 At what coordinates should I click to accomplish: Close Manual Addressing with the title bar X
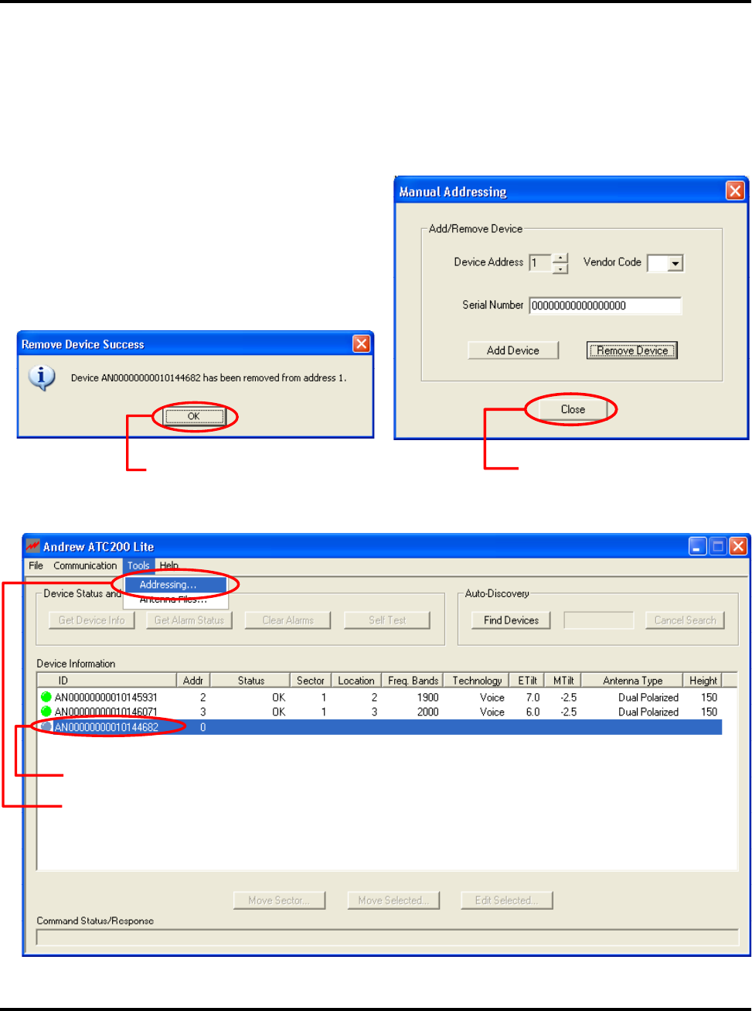coord(735,190)
